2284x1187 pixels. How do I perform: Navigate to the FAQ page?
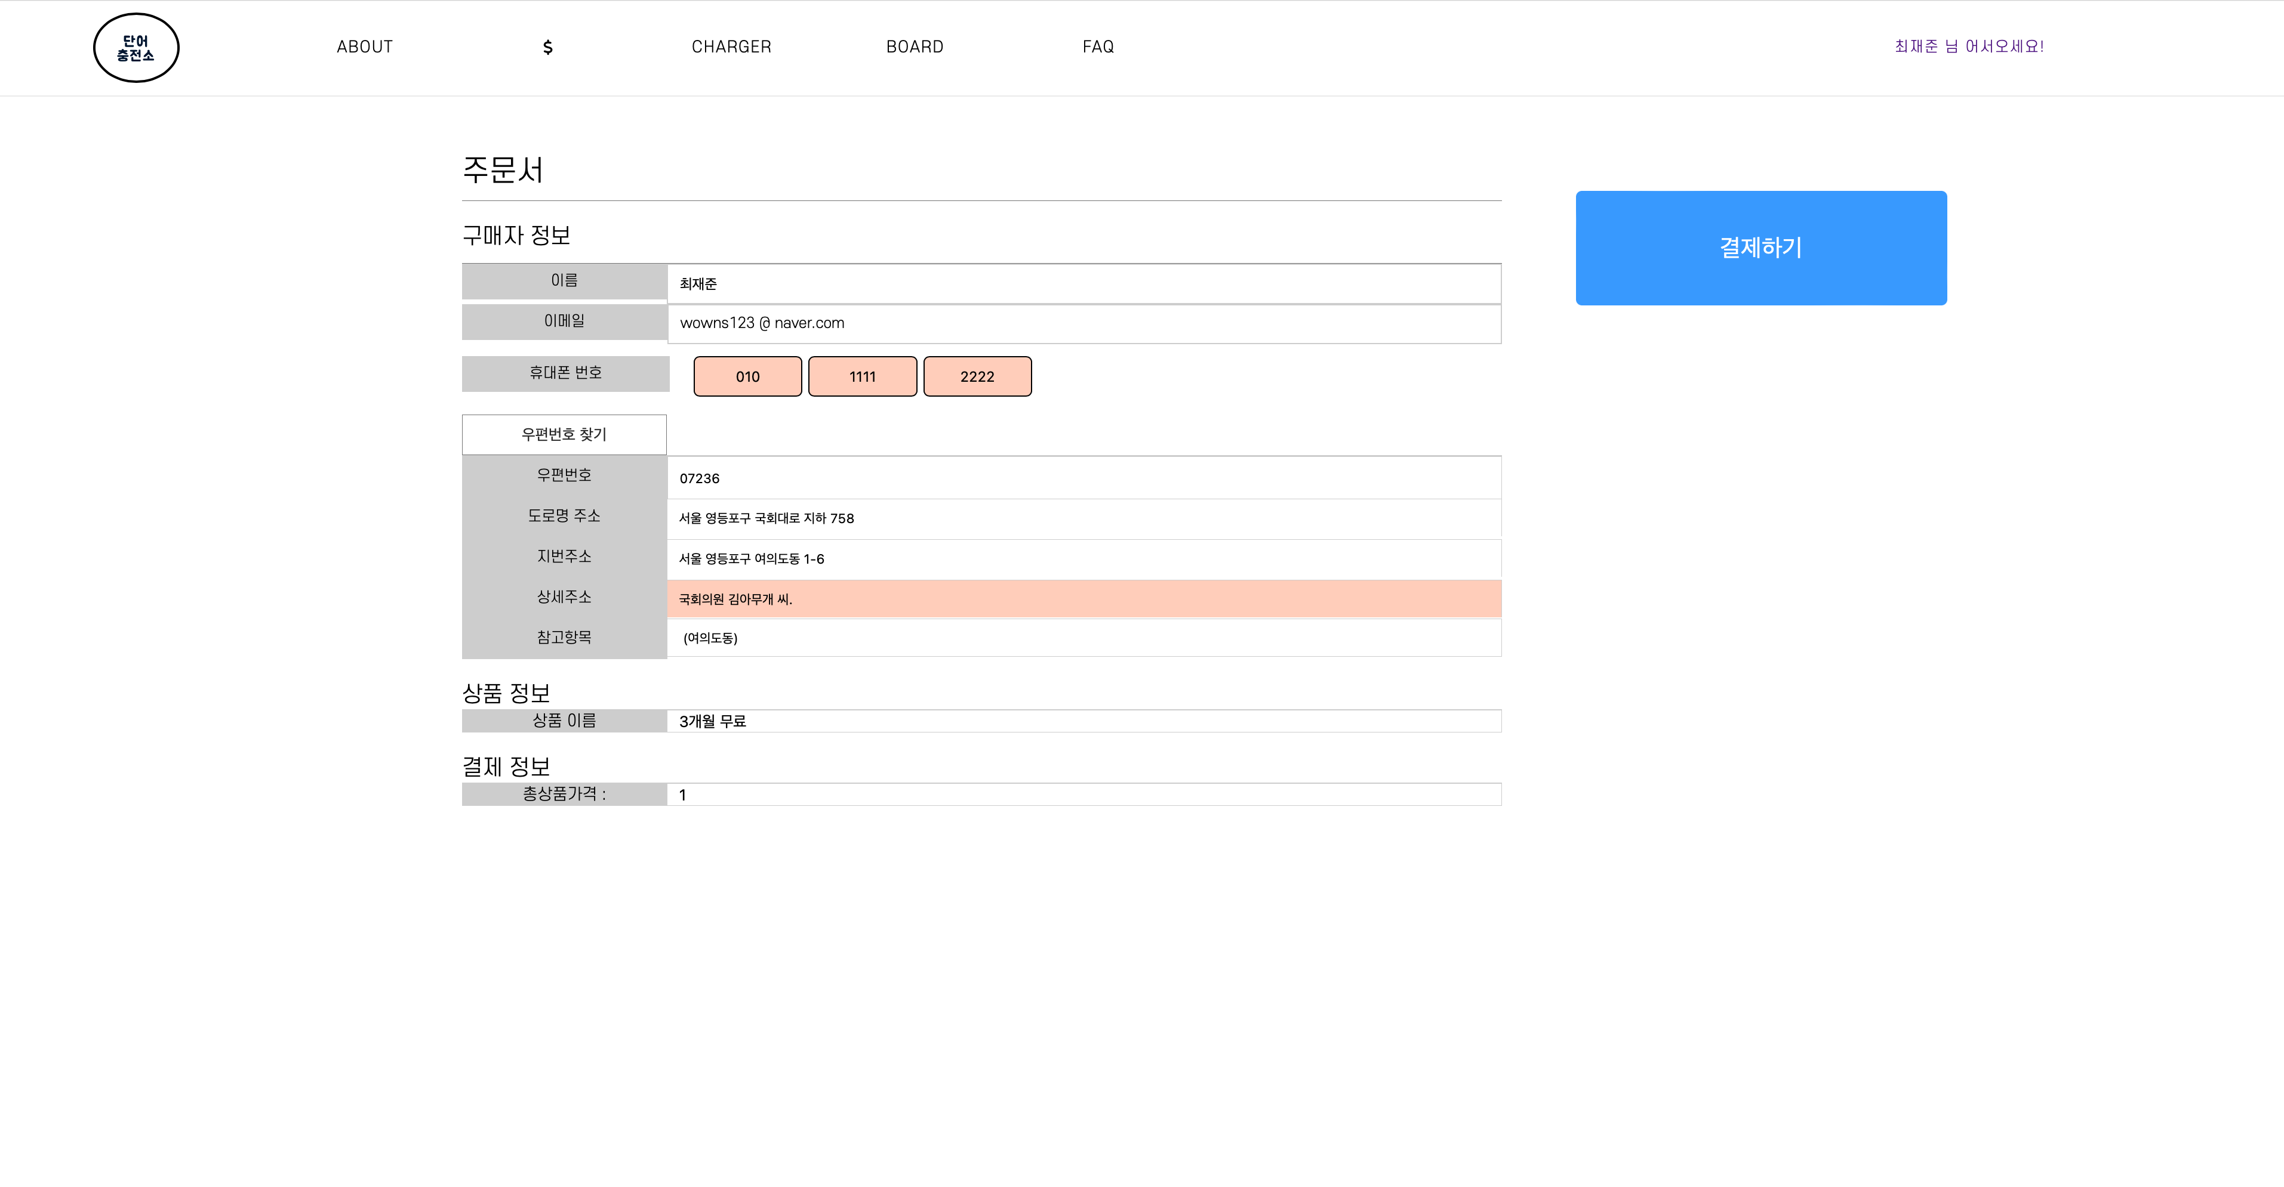pyautogui.click(x=1098, y=47)
